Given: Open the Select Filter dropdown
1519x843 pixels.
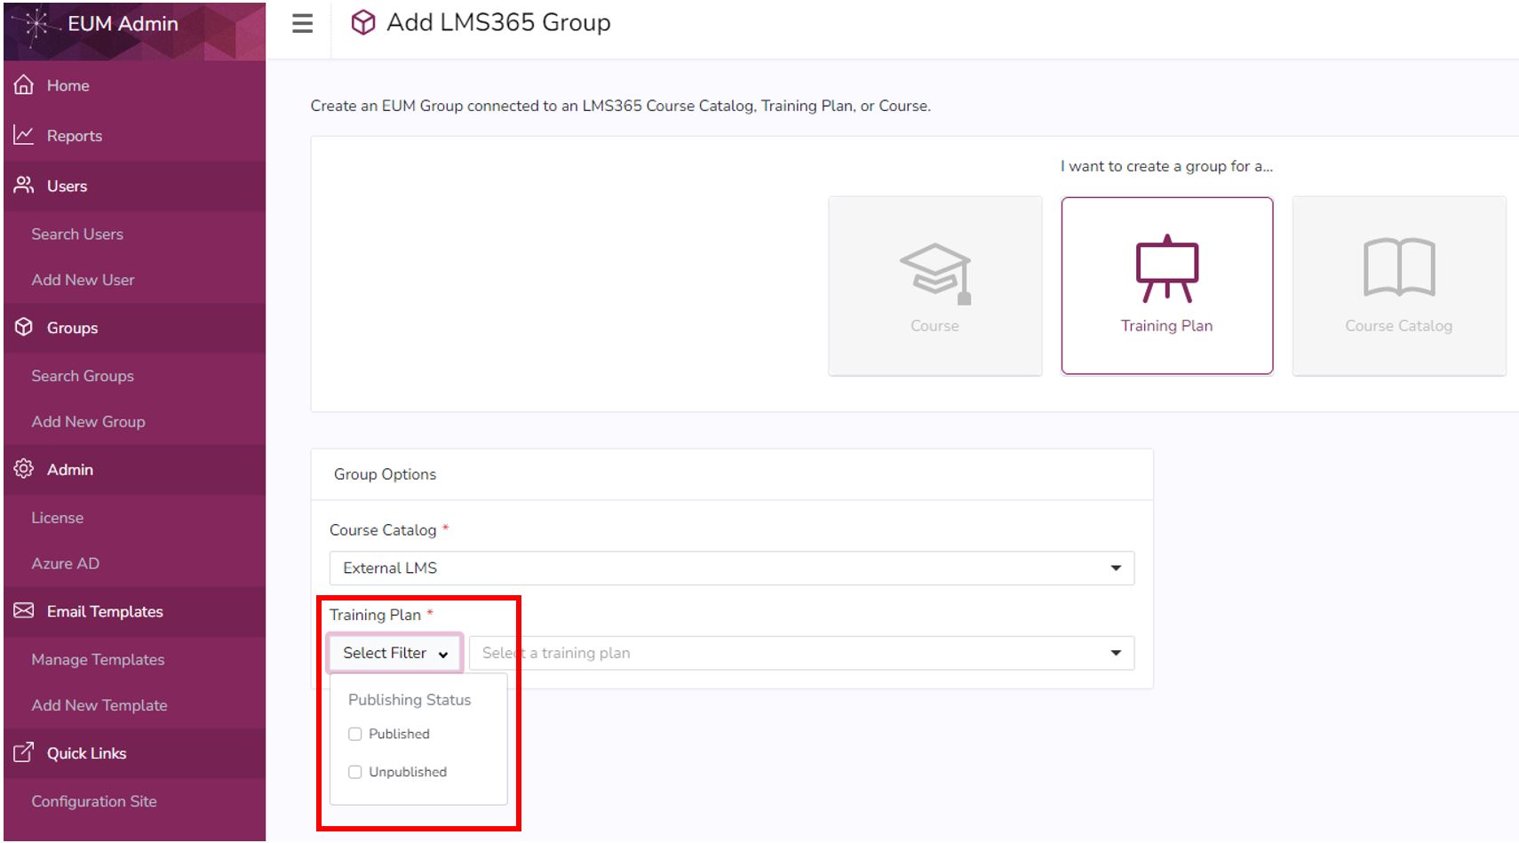Looking at the screenshot, I should click(394, 653).
